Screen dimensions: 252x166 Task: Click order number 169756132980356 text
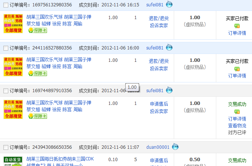pyautogui.click(x=52, y=5)
